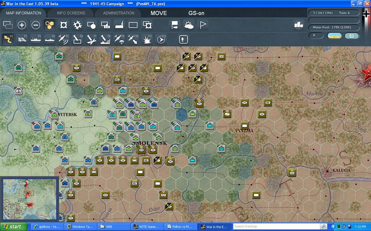Select F3 naval transport mode
The width and height of the screenshot is (371, 231).
[36, 39]
